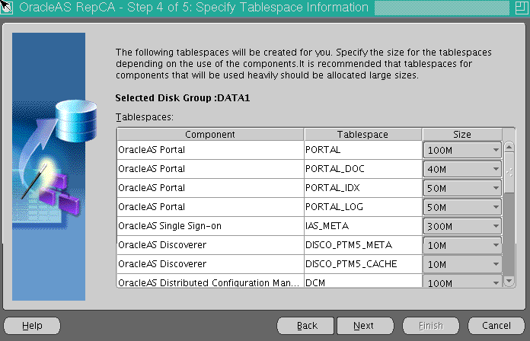Click the scroll up arrow of tablespaces table
Viewport: 530px width, 341px height.
(509, 147)
